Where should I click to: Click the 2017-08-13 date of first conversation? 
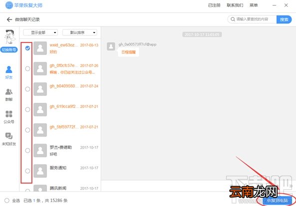click(x=89, y=45)
